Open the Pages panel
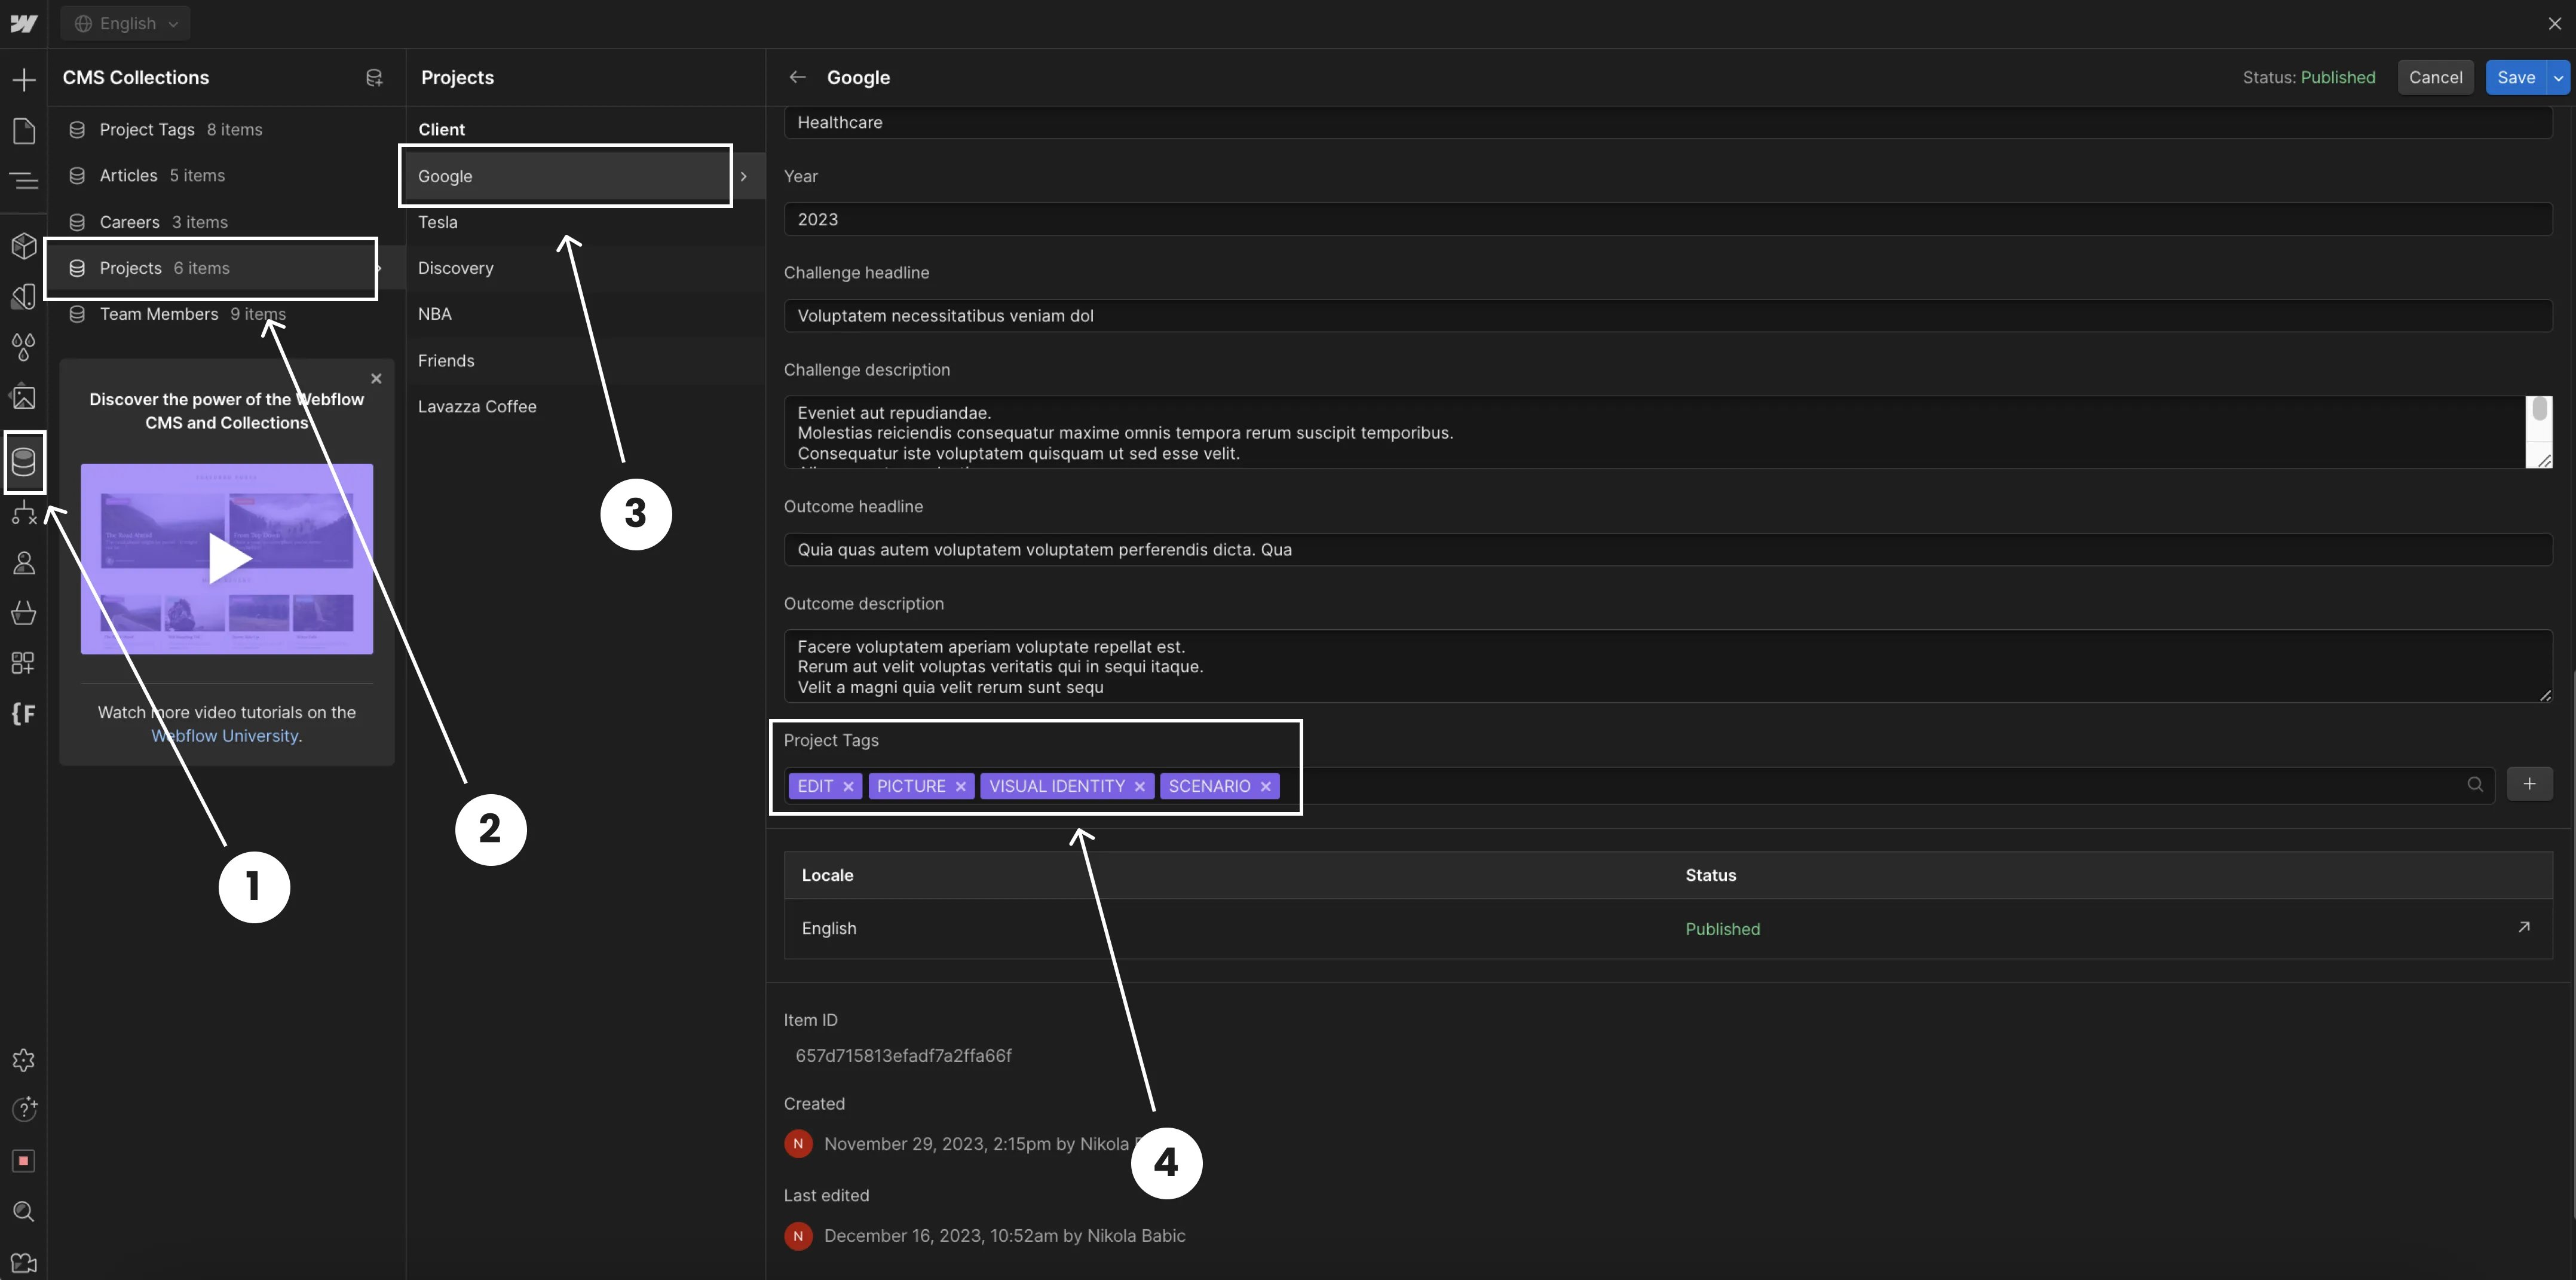 click(x=24, y=131)
